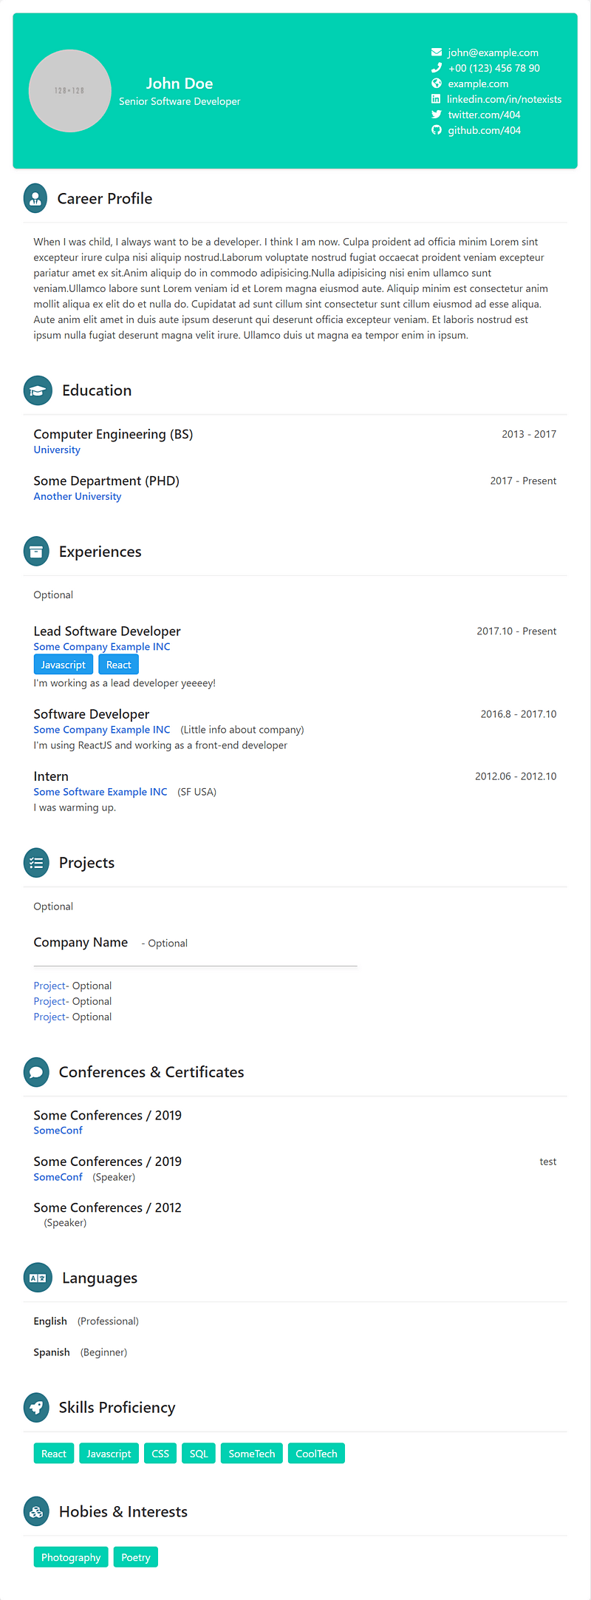Click the globe icon next to example.com
Image resolution: width=591 pixels, height=1600 pixels.
[x=437, y=84]
